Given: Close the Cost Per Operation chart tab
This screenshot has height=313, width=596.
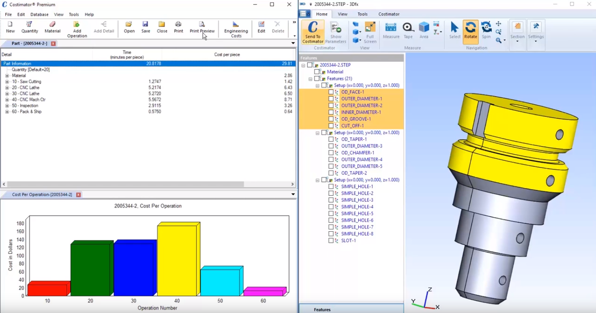Looking at the screenshot, I should point(78,194).
